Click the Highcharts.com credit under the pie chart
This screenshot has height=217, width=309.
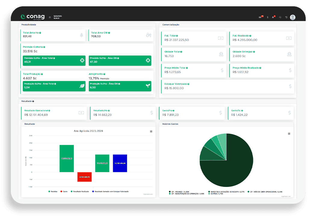tap(286, 196)
